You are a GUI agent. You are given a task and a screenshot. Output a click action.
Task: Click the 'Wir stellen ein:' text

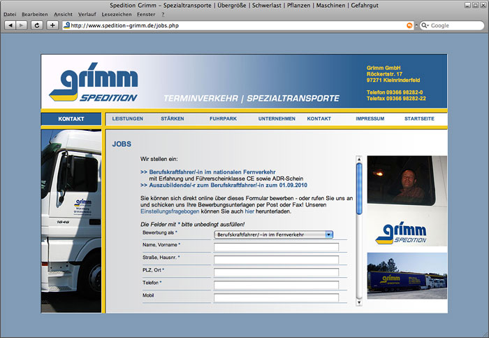pyautogui.click(x=159, y=159)
